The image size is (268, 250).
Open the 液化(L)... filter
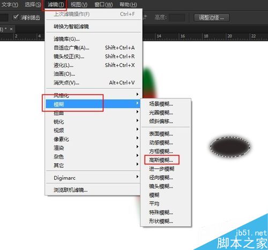tap(93, 65)
